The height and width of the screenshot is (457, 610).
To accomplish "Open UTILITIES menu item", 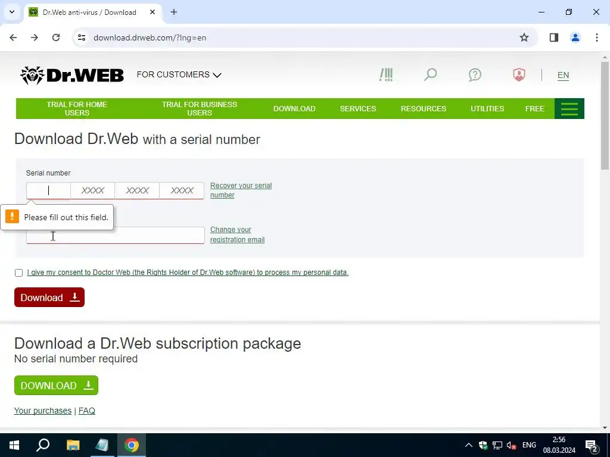I will click(x=487, y=109).
